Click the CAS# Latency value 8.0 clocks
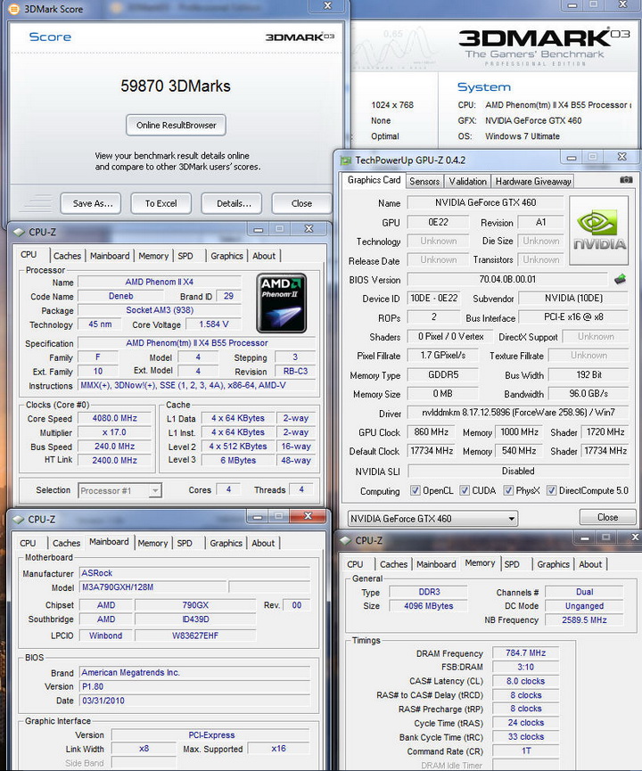The image size is (642, 771). 525,681
